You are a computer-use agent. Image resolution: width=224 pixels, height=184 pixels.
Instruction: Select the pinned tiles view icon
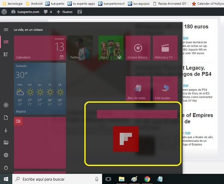coord(6,42)
